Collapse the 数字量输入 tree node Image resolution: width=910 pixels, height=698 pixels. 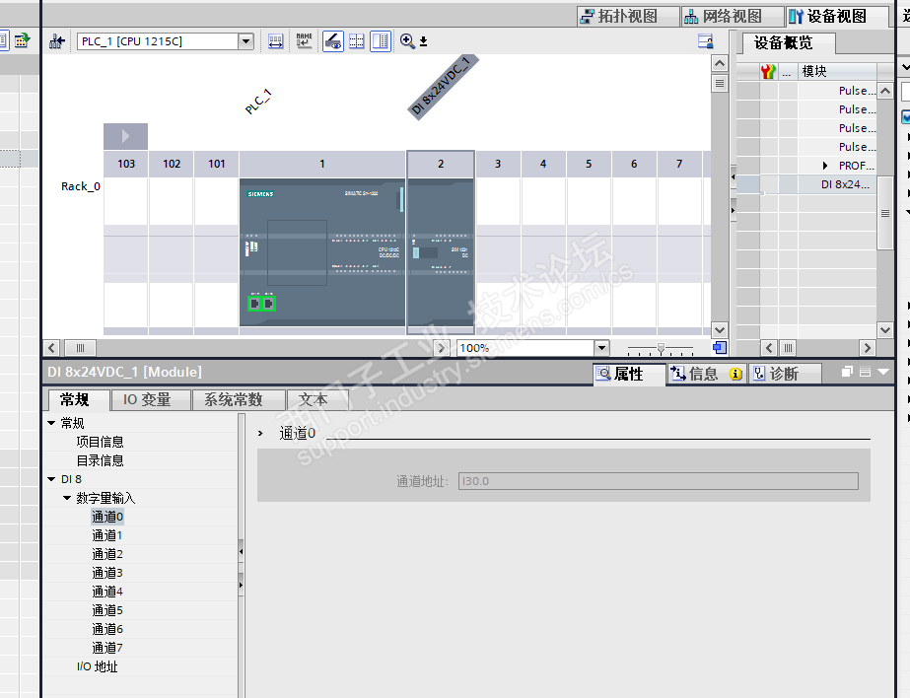[67, 498]
